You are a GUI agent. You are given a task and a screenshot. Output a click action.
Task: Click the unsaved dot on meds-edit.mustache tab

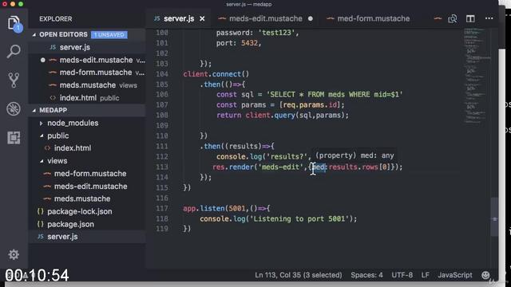coord(311,19)
